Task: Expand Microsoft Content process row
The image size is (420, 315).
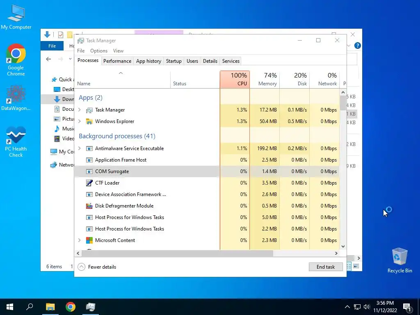Action: [x=80, y=240]
